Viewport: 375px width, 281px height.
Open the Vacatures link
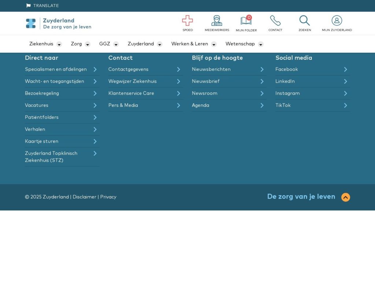tap(37, 105)
